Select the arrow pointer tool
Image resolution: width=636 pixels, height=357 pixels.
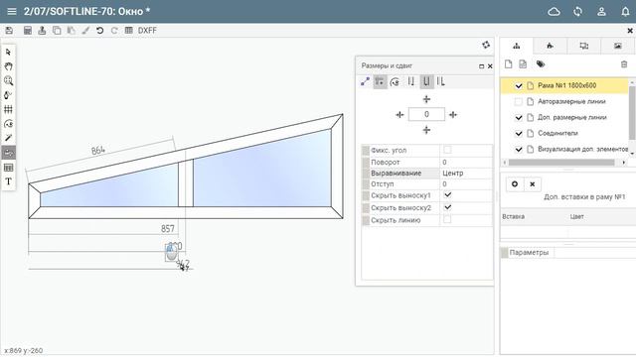(9, 53)
